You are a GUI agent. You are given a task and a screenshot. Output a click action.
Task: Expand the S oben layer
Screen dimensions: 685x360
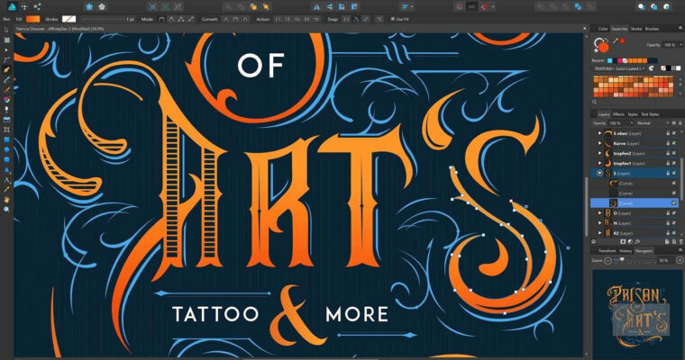(599, 133)
